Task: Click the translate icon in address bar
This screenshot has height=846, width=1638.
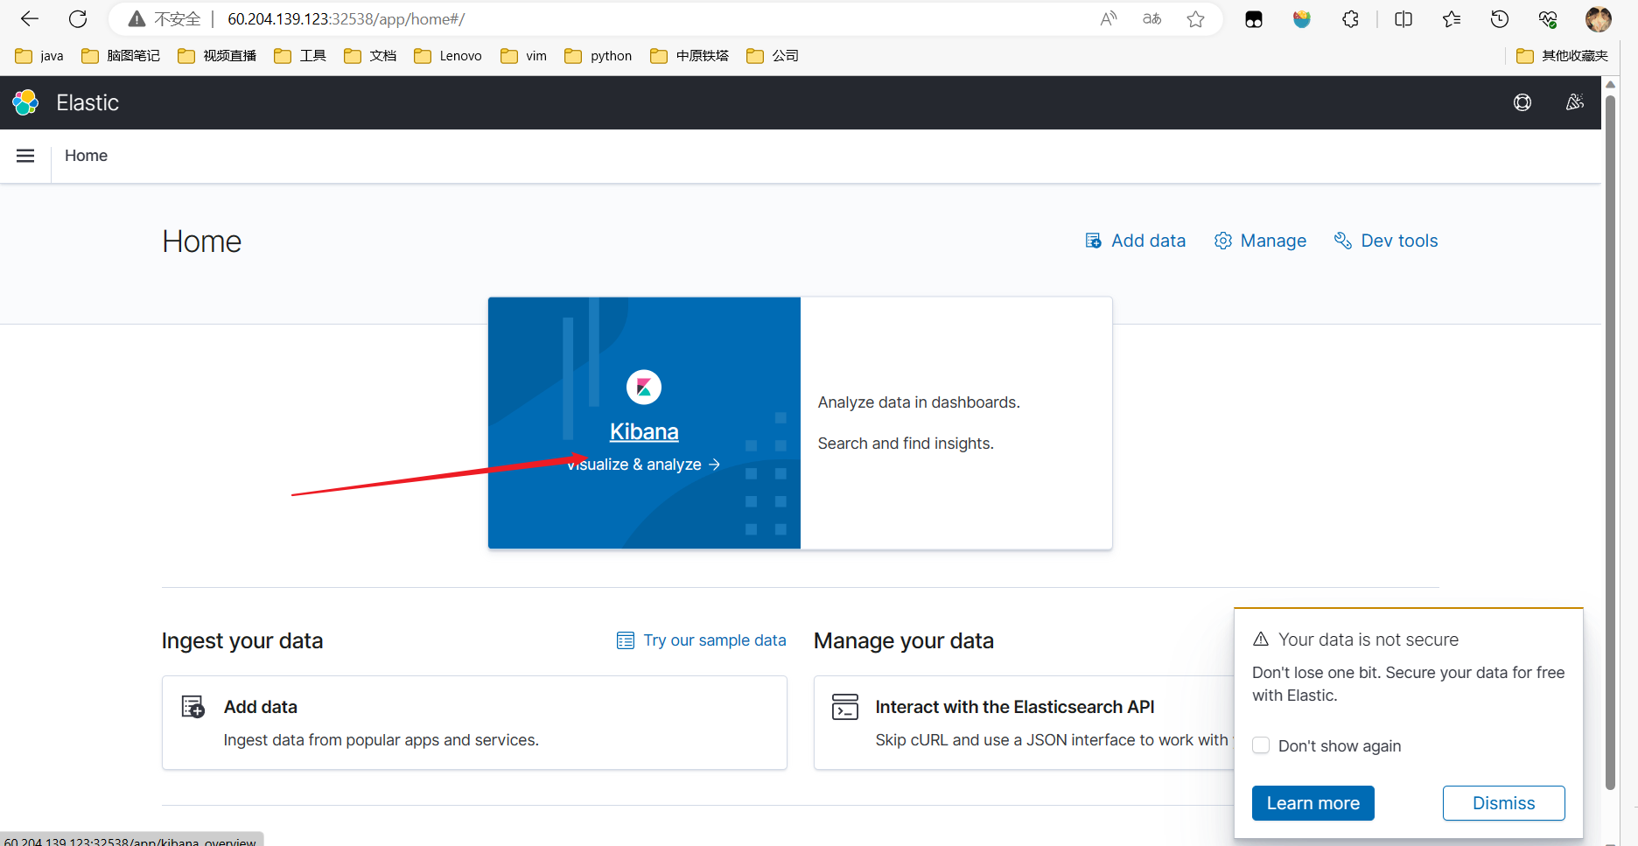Action: tap(1152, 18)
